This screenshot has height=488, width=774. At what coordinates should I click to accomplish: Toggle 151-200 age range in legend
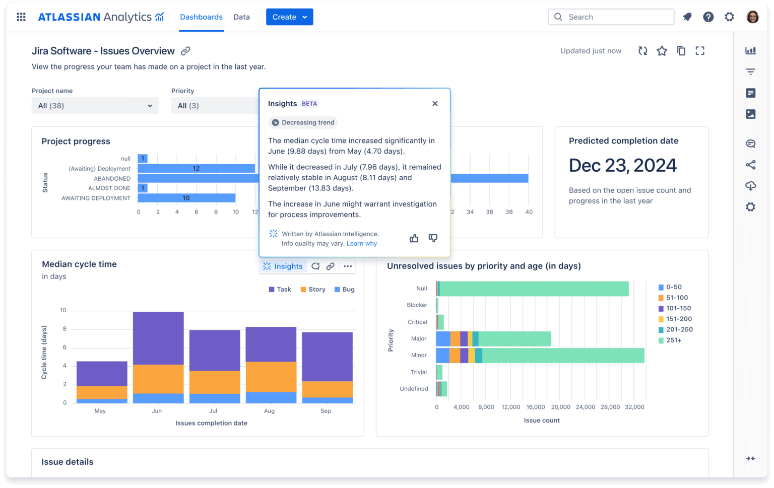[675, 319]
